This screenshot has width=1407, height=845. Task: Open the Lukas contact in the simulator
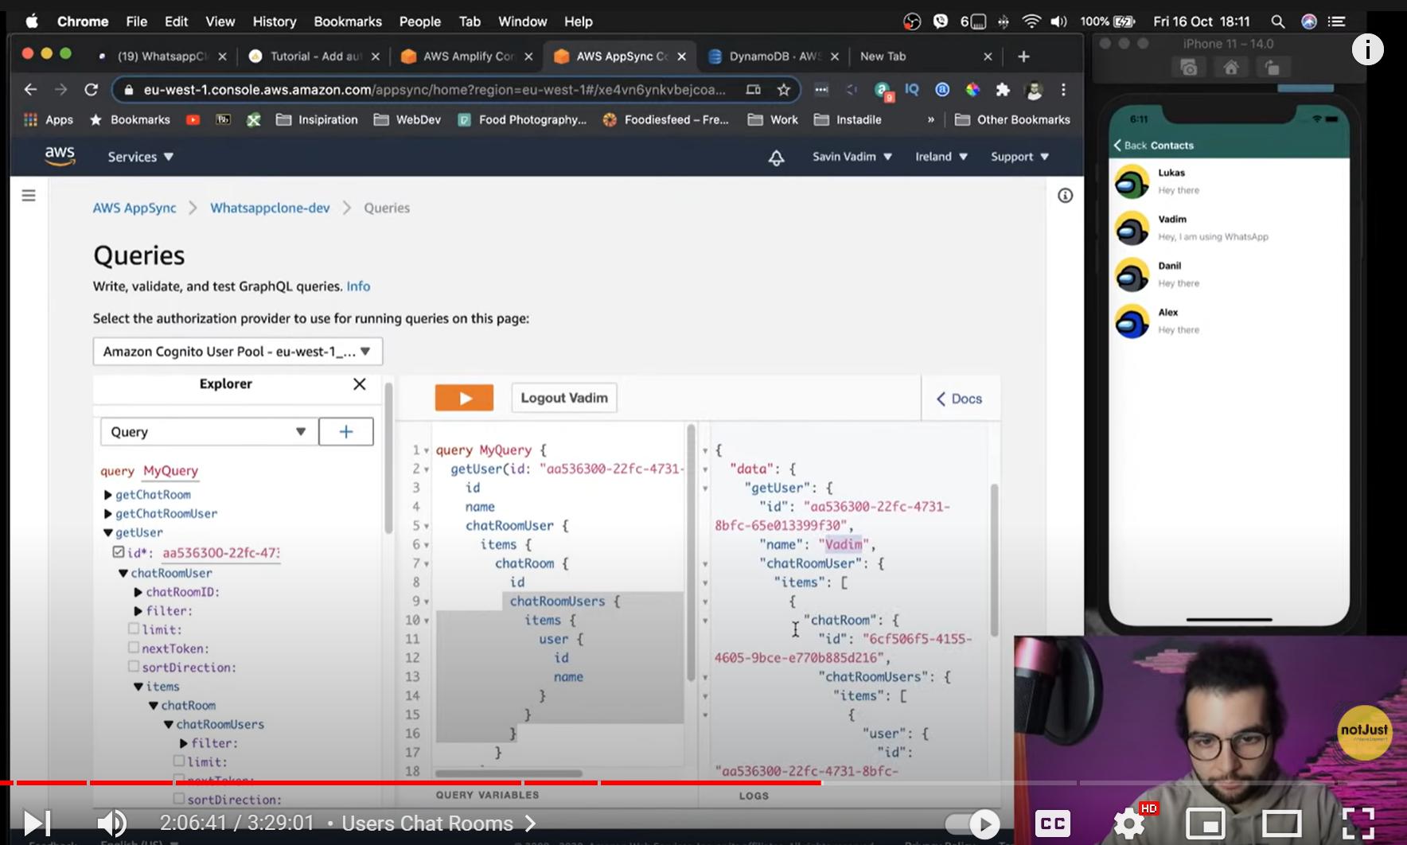(1229, 181)
